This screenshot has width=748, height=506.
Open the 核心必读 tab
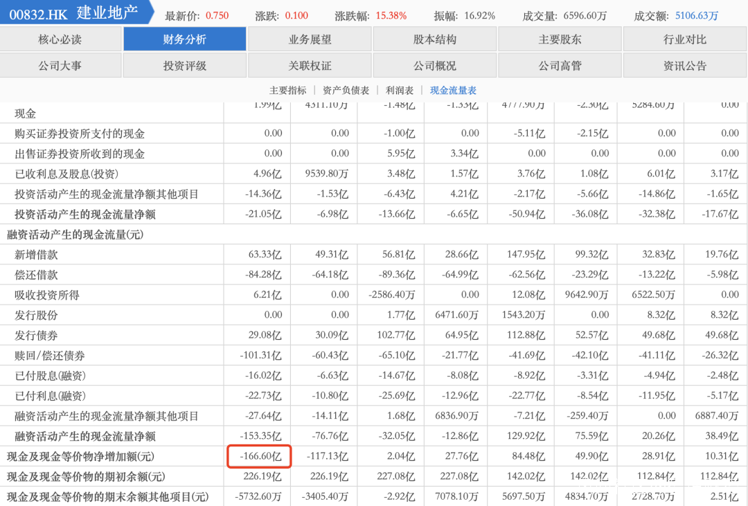(60, 39)
